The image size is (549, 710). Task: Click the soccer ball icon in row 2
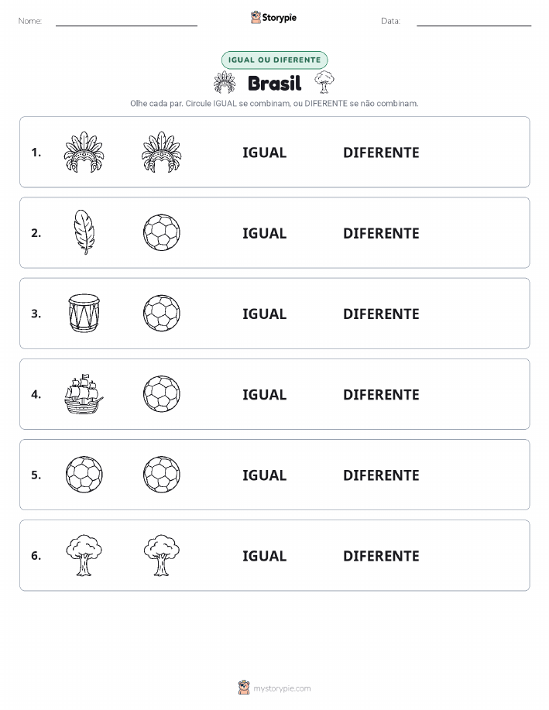click(x=162, y=232)
